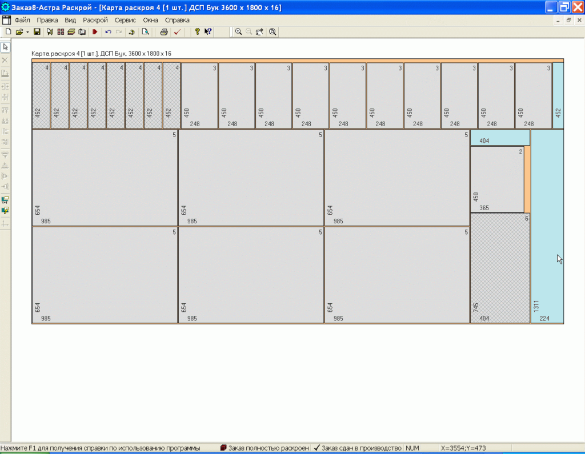Click 'Заказ сдан в производство' status indicator
The image size is (585, 454).
(x=357, y=448)
